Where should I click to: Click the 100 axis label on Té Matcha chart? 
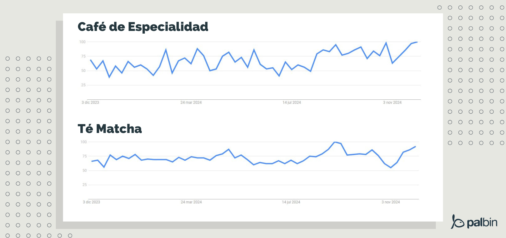tap(84, 142)
